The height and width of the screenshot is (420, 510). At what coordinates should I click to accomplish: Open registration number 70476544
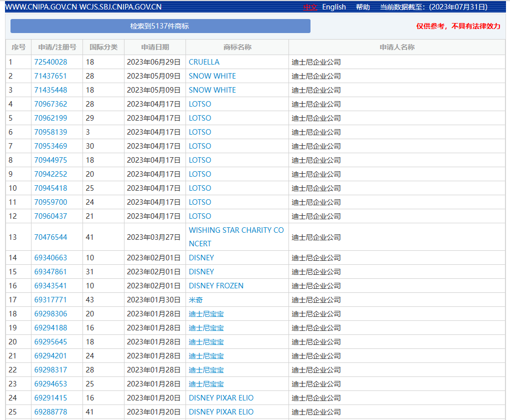pos(50,237)
